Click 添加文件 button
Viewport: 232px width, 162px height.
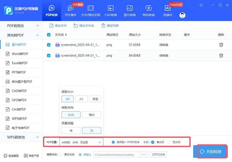(58, 26)
